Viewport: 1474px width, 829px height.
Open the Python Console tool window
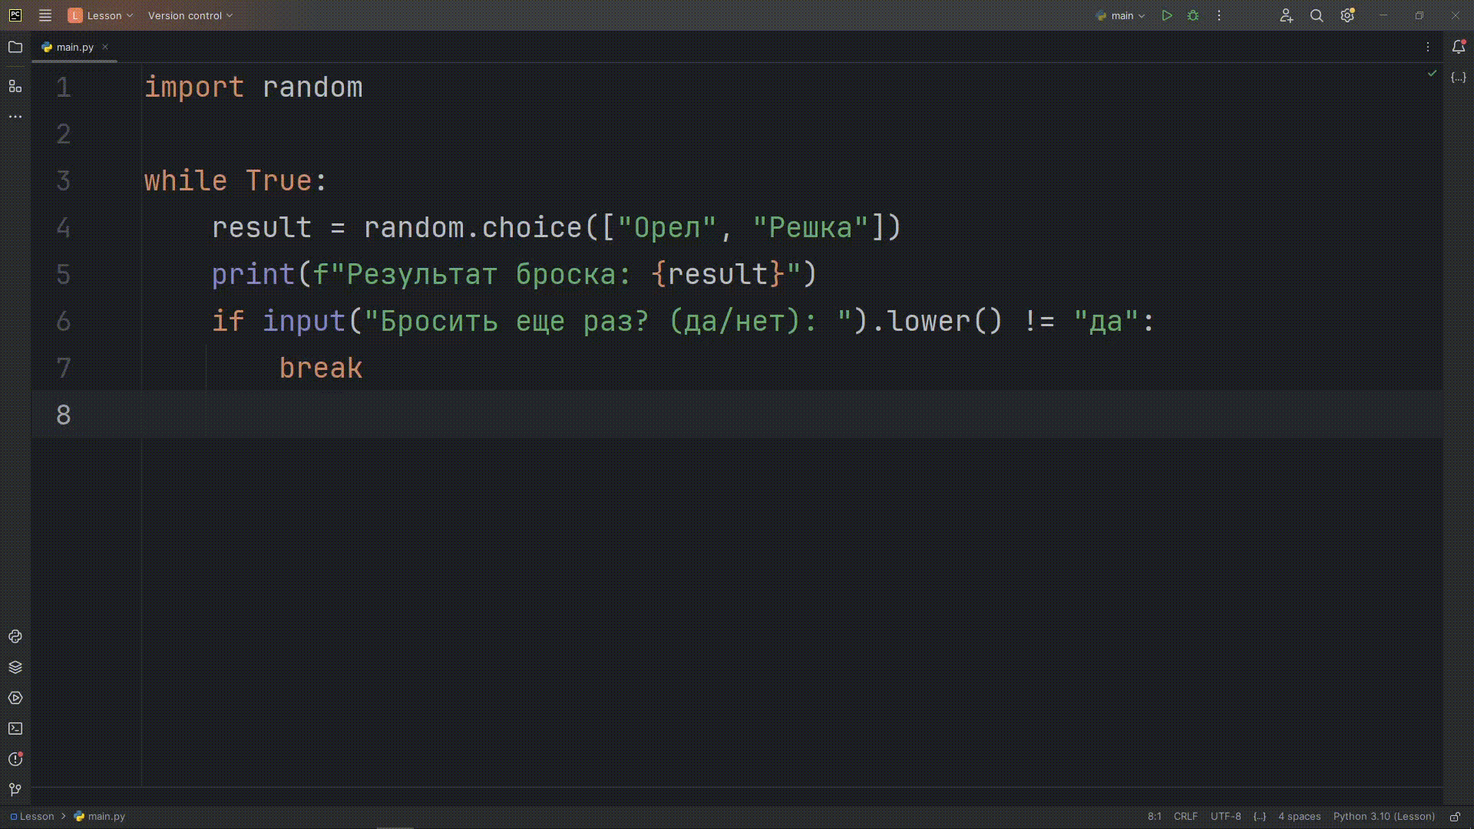(x=15, y=636)
